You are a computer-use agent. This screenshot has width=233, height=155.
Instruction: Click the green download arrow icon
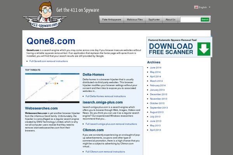click(x=204, y=49)
